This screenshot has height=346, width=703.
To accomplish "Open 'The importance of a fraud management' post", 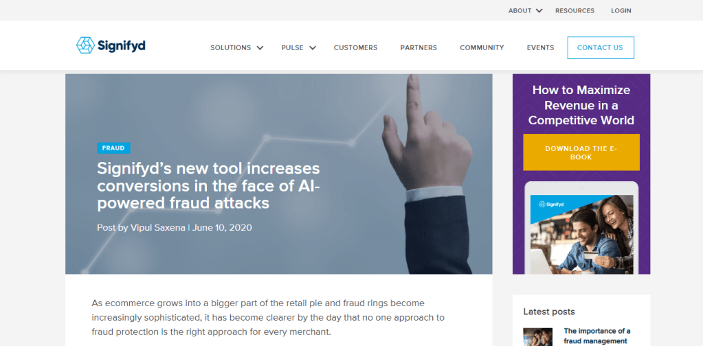I will pos(596,336).
